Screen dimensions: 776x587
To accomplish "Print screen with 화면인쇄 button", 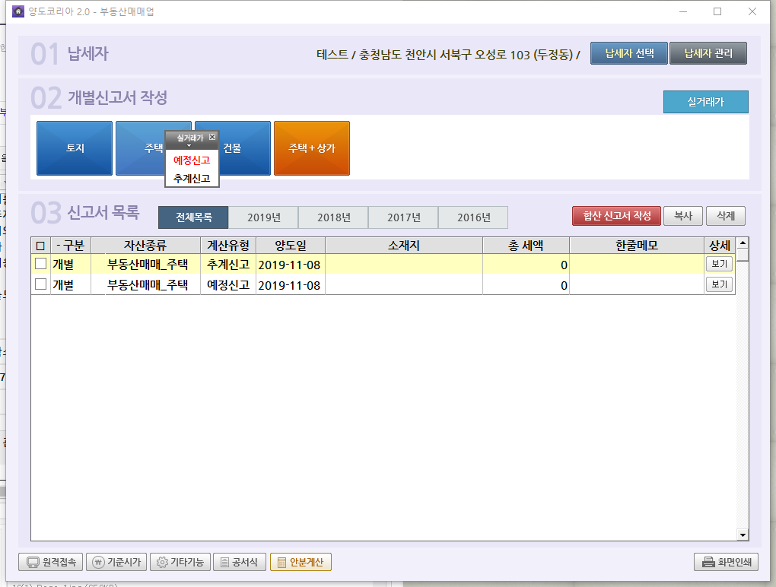I will tap(726, 563).
